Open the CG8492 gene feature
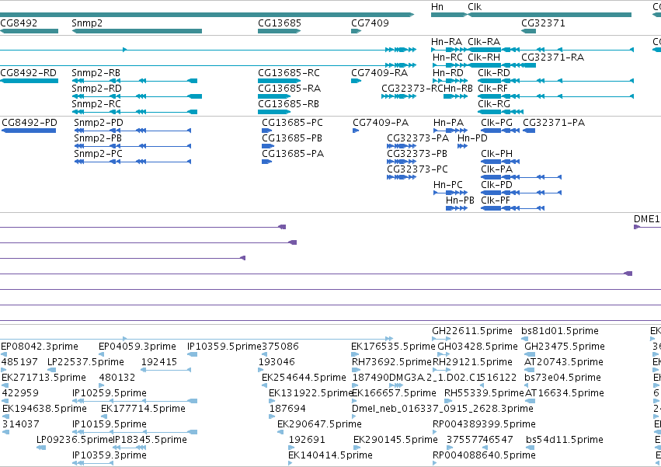This screenshot has height=467, width=661. (29, 31)
